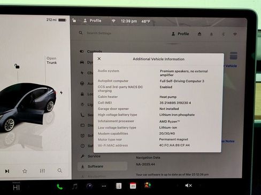The height and width of the screenshot is (195, 261).
Task: Select the Display screen icon in sidebar
Action: click(x=82, y=125)
